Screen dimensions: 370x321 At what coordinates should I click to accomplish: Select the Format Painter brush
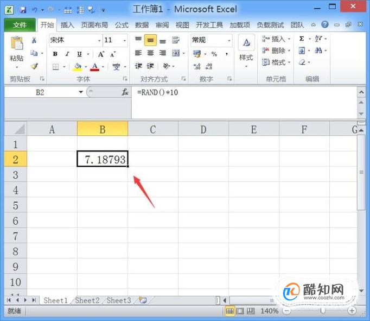(x=35, y=66)
